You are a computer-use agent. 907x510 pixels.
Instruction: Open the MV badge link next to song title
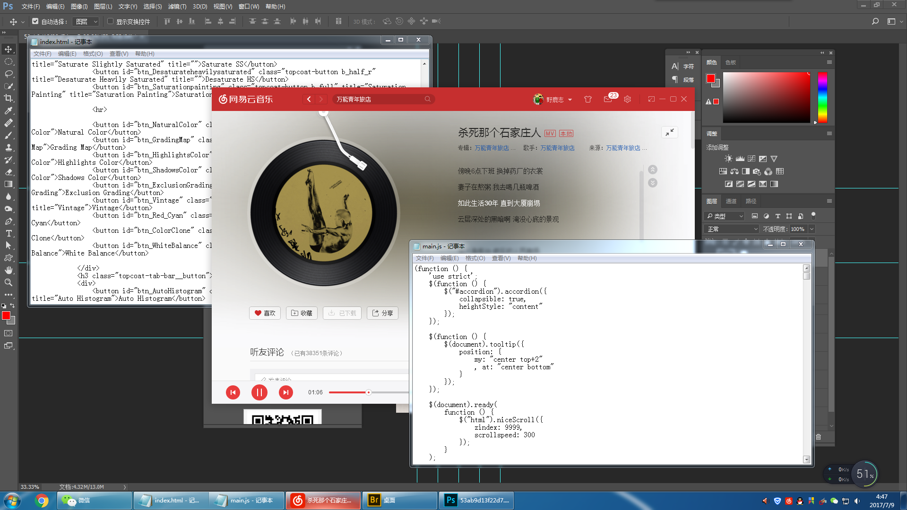[550, 134]
